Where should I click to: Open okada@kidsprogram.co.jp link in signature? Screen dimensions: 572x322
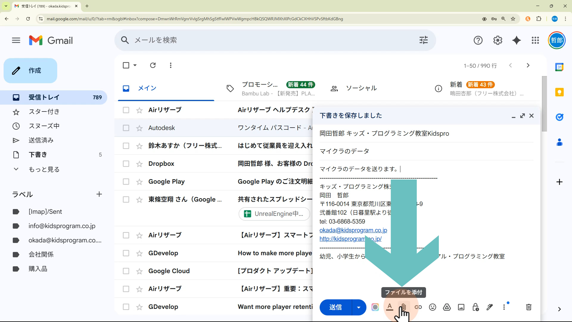tap(353, 230)
